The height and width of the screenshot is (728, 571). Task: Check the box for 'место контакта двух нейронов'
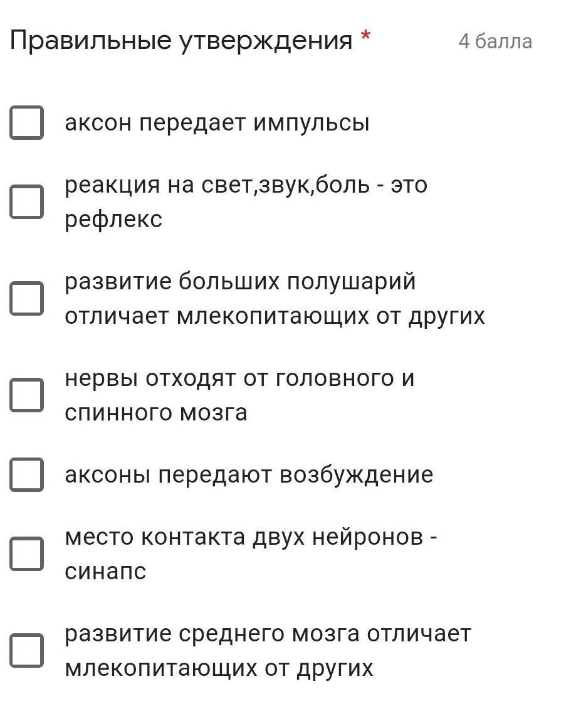click(26, 554)
